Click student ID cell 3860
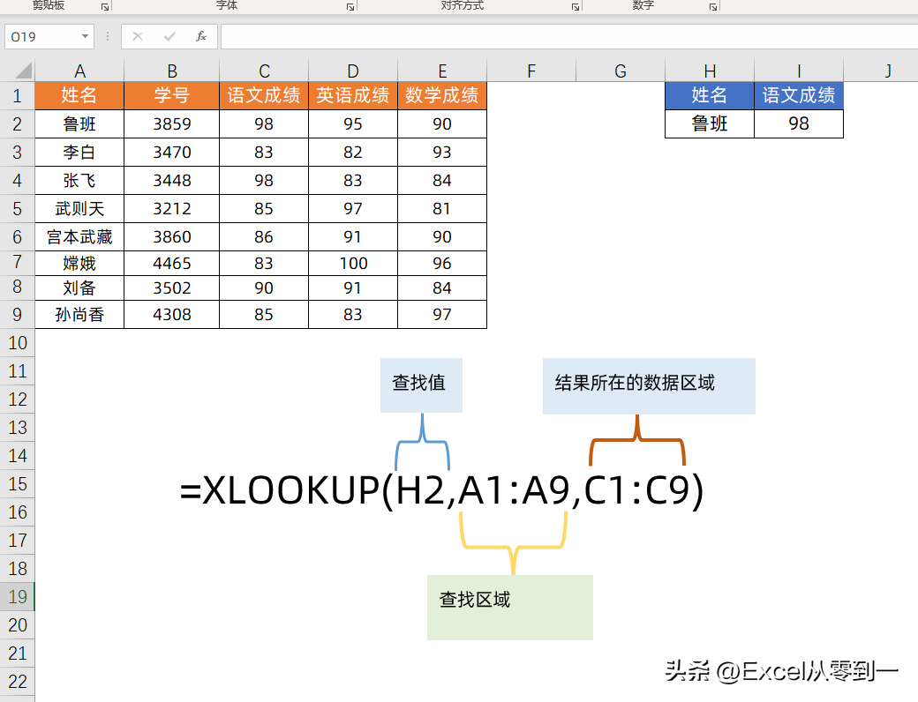Viewport: 918px width, 702px height. tap(172, 237)
